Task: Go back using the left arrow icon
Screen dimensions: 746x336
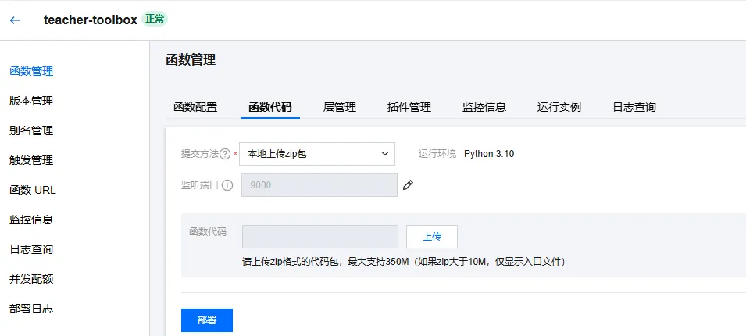Action: 15,20
